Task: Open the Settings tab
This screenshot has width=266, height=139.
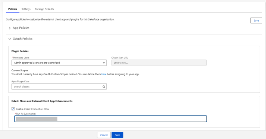Action: [26, 9]
